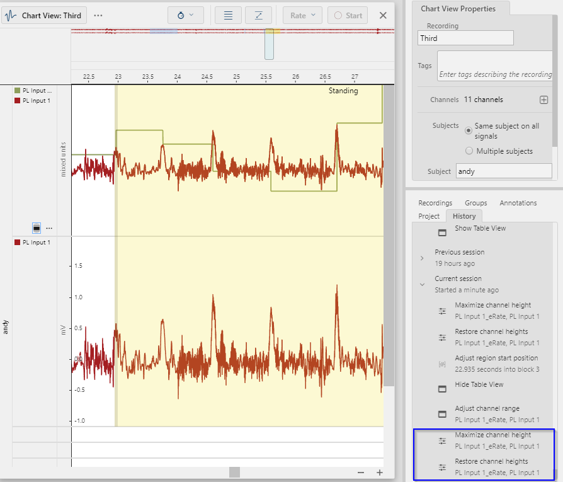Zoom in using the plus icon

380,473
